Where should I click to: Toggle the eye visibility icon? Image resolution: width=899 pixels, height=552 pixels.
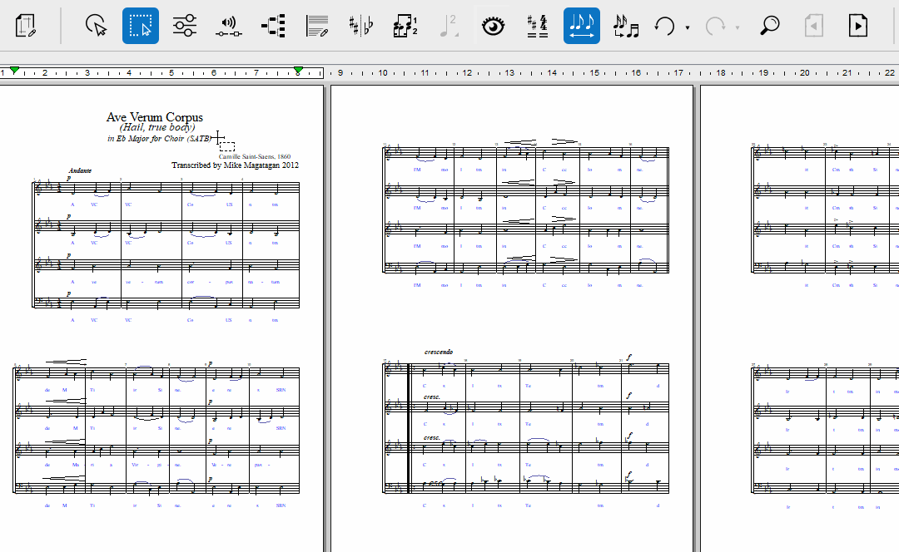[493, 26]
